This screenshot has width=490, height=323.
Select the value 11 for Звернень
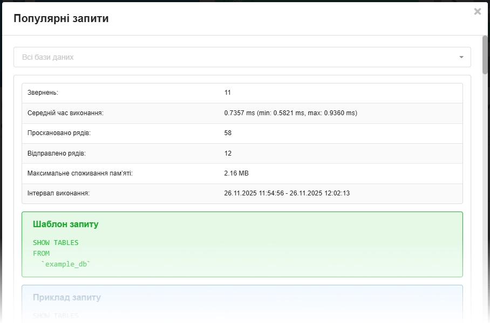(228, 93)
